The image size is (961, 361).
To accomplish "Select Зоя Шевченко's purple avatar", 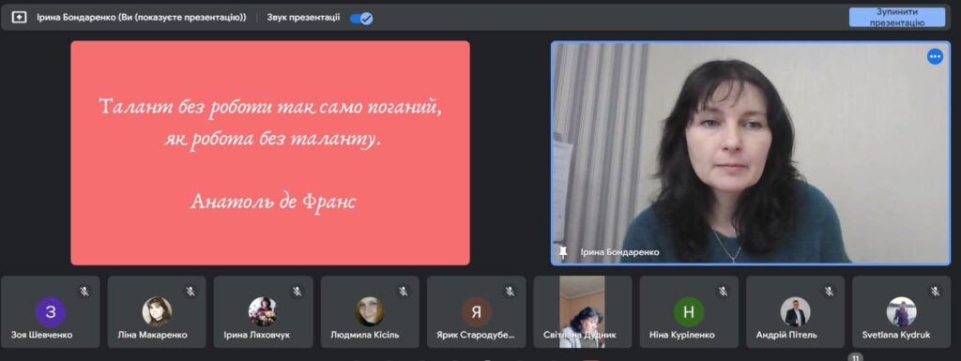I will 51,312.
